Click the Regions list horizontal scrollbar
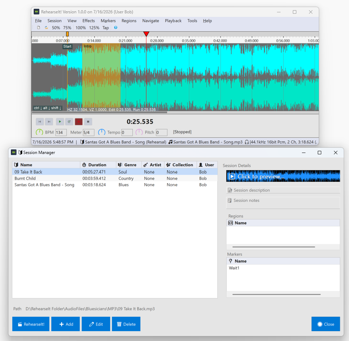Viewport: 349px width, 341px height. 274,247
